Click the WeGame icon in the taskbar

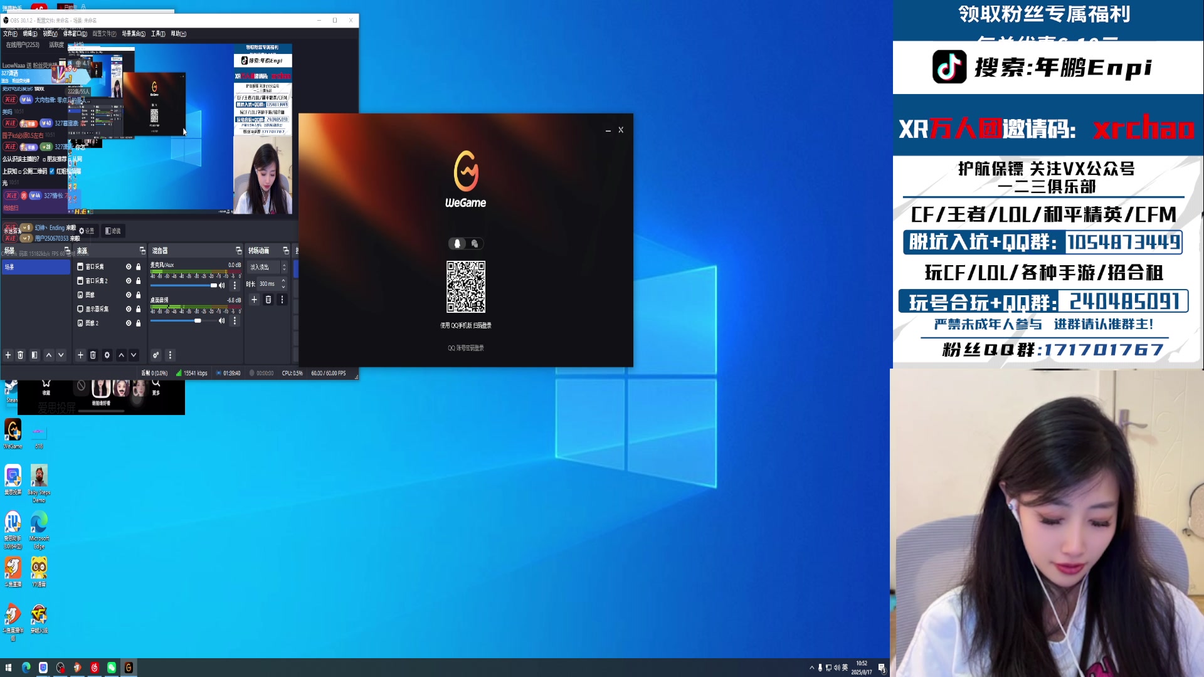tap(129, 668)
